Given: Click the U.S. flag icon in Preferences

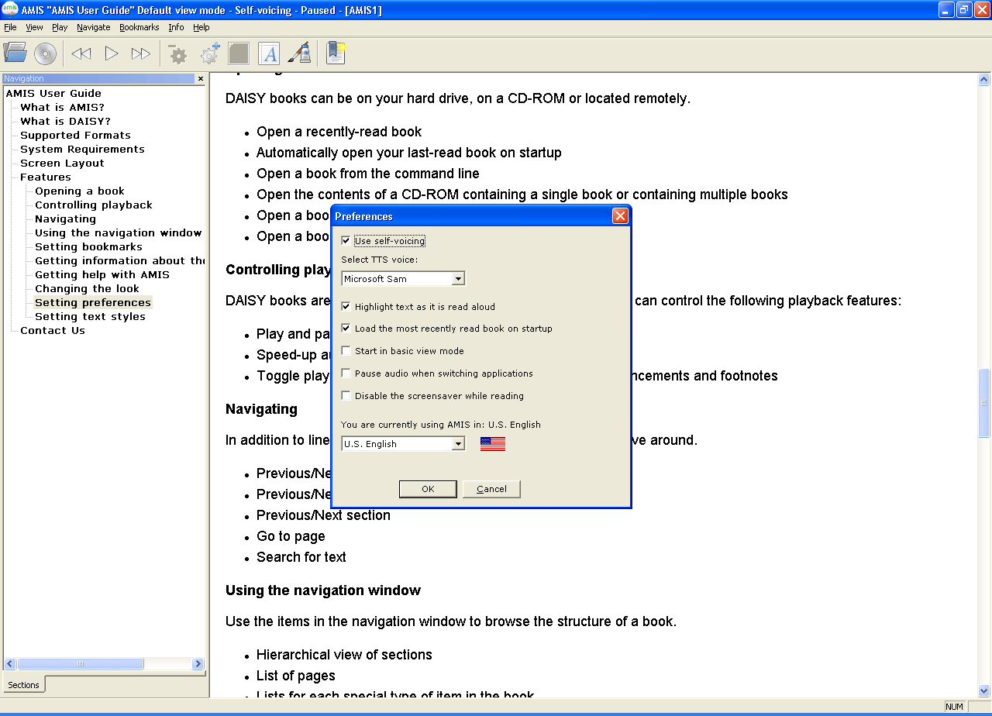Looking at the screenshot, I should pyautogui.click(x=493, y=444).
